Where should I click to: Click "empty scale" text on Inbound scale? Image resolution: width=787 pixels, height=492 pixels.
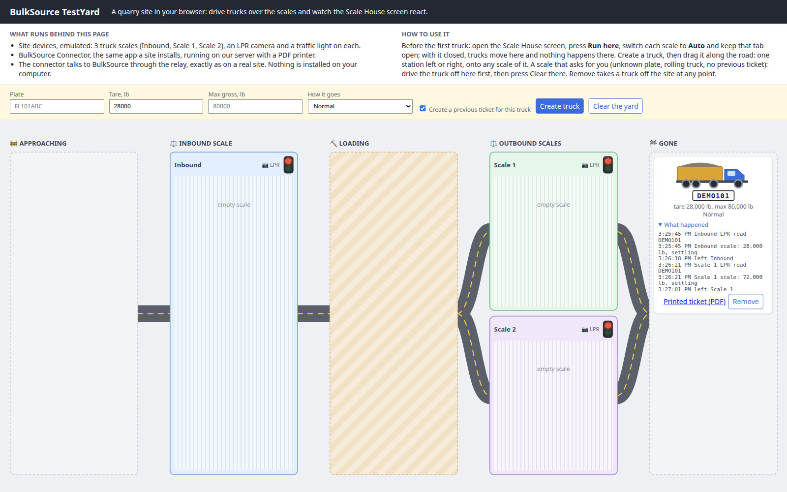click(x=234, y=205)
